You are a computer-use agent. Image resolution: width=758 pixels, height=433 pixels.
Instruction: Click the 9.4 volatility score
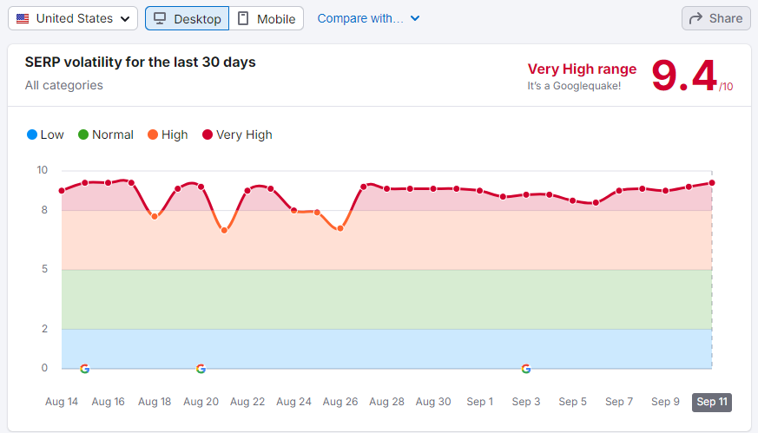click(x=684, y=75)
